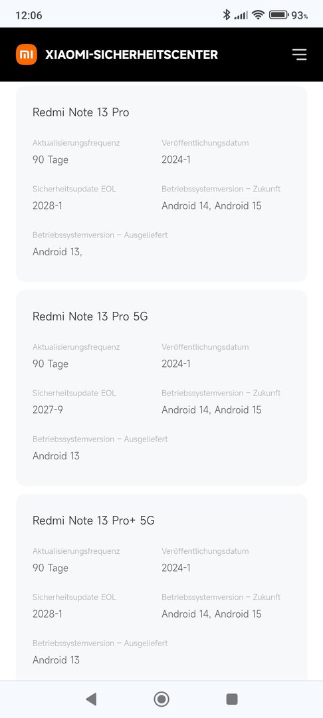Tap the Wi-Fi status icon
323x718 pixels.
[258, 15]
